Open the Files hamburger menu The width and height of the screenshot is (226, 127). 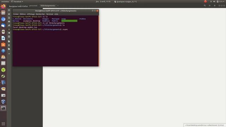pyautogui.click(x=215, y=6)
